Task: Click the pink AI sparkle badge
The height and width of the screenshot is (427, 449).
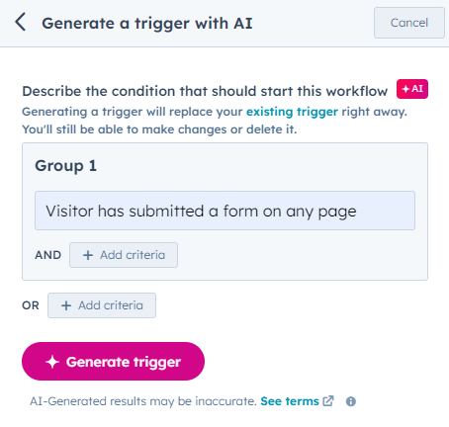Action: pos(412,89)
